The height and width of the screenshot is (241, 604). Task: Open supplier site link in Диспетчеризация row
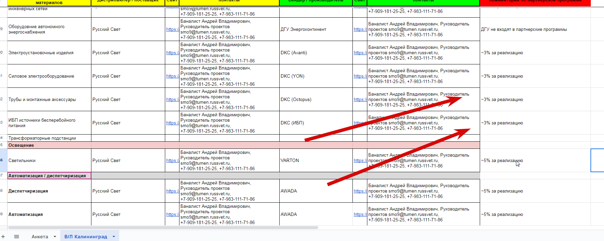(172, 191)
